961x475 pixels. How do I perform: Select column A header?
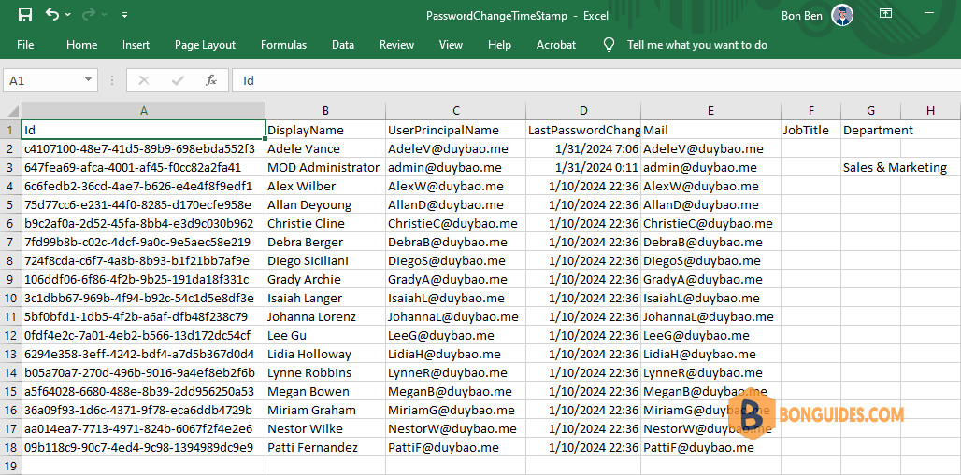coord(143,111)
